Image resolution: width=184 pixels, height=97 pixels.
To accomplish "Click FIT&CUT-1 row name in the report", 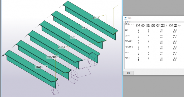I will tap(129, 41).
